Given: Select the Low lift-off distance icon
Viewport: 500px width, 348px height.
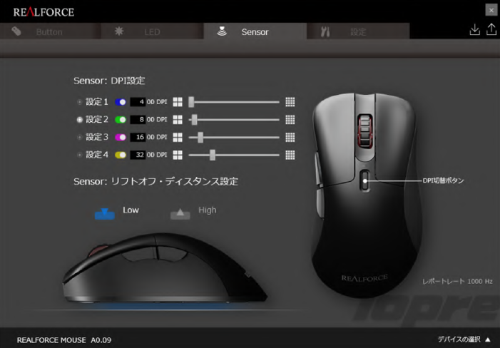Looking at the screenshot, I should click(105, 214).
